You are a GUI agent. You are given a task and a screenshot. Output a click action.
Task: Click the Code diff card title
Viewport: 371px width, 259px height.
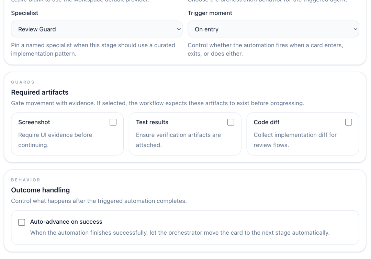(267, 122)
